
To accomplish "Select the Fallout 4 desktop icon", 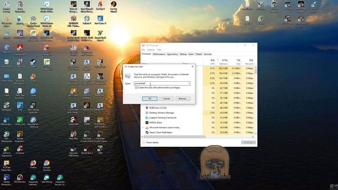I will [87, 20].
